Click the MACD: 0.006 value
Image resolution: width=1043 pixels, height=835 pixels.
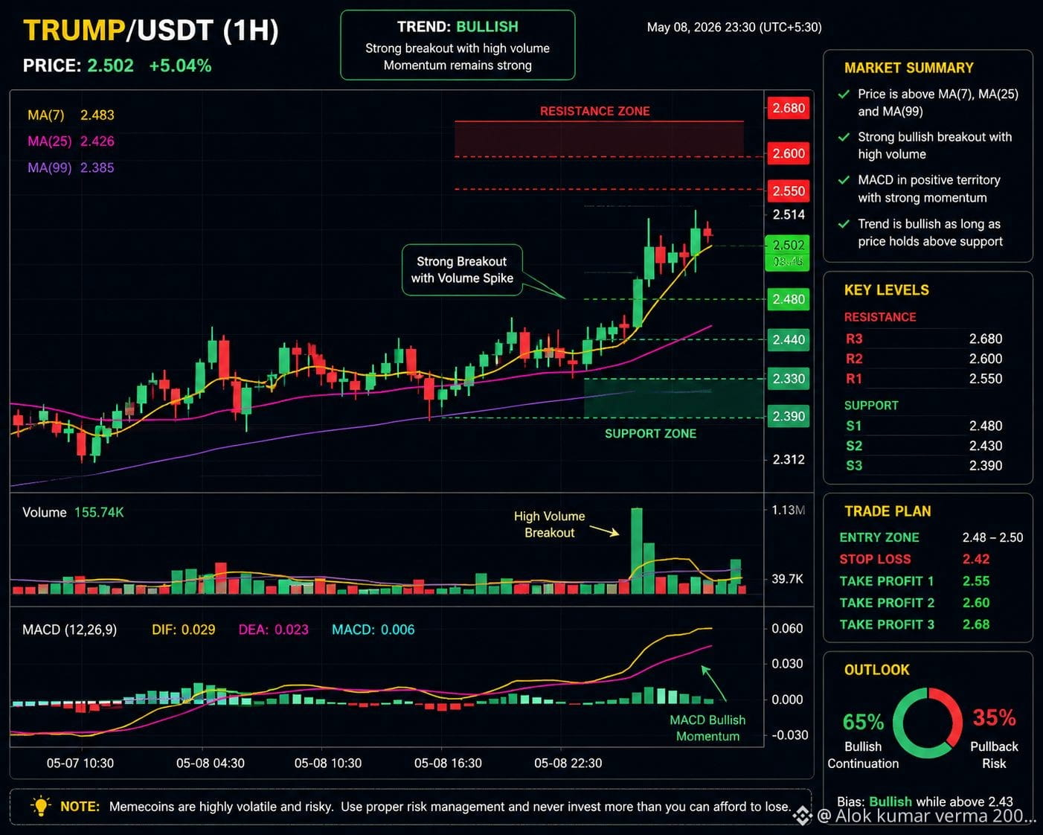(373, 630)
